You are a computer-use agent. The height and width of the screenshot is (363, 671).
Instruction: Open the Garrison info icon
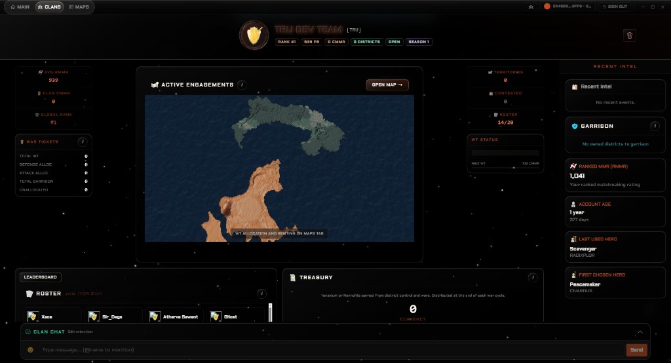tap(654, 126)
